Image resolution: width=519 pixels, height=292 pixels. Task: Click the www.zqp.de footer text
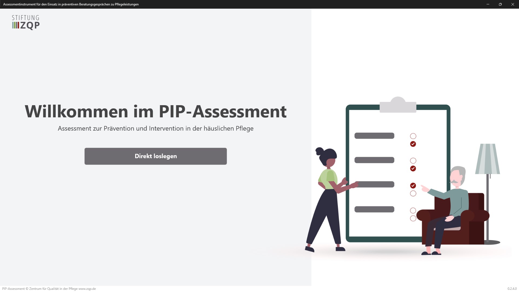click(87, 289)
